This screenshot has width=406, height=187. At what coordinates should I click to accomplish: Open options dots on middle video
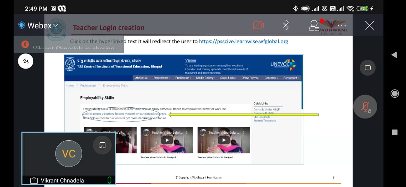click(187, 132)
